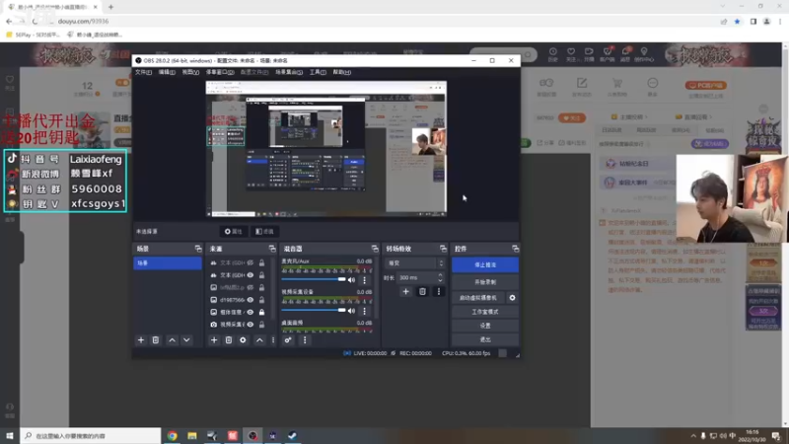Float the 场景 scenes dock panel
This screenshot has height=444, width=789.
(x=198, y=249)
